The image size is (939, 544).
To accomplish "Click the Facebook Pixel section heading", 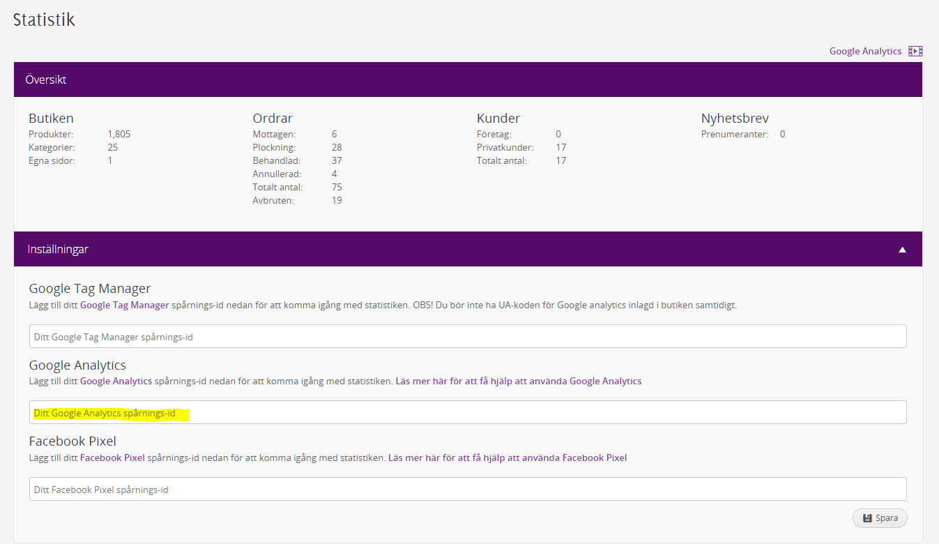I will (72, 441).
